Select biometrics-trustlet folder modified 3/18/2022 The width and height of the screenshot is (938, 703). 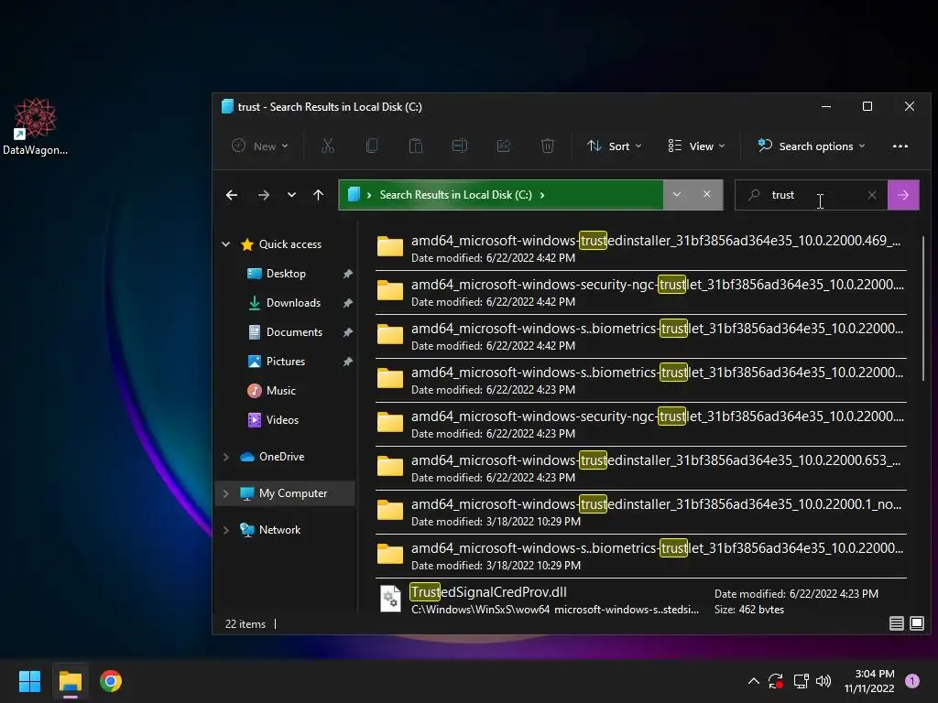(640, 557)
